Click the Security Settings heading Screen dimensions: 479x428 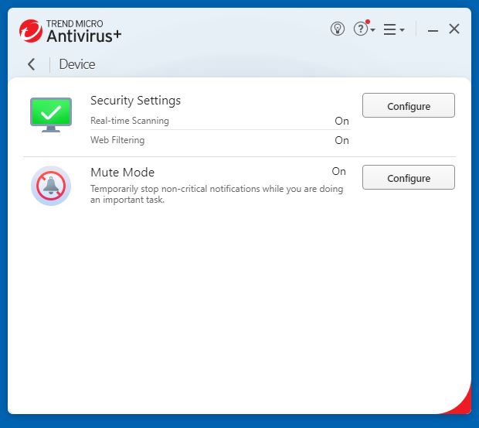[135, 101]
